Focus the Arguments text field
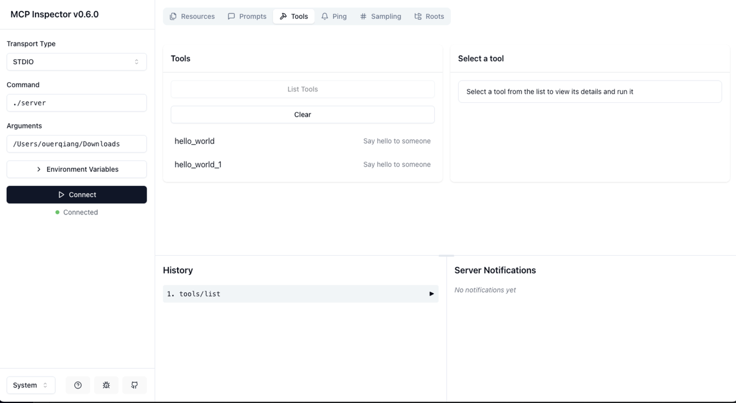The image size is (736, 403). pyautogui.click(x=76, y=144)
